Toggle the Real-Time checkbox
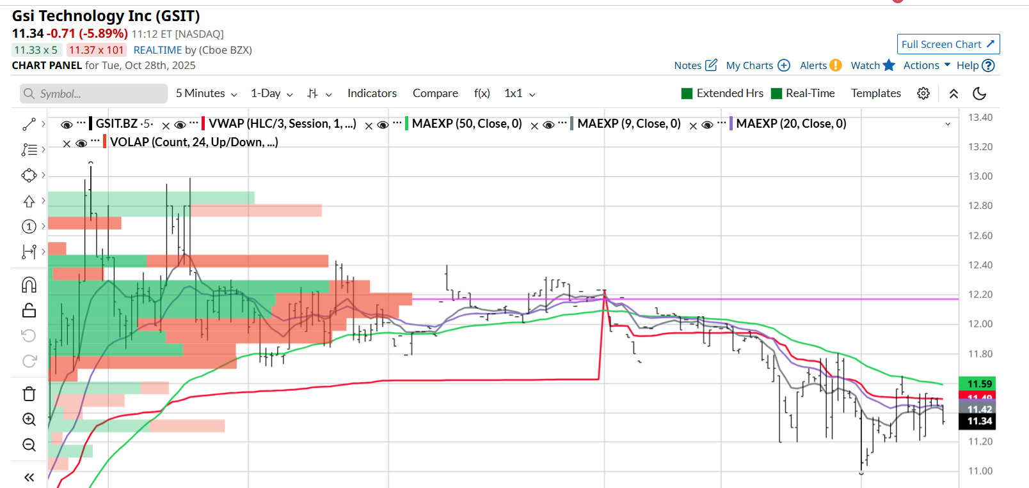The width and height of the screenshot is (1029, 488). pos(777,93)
